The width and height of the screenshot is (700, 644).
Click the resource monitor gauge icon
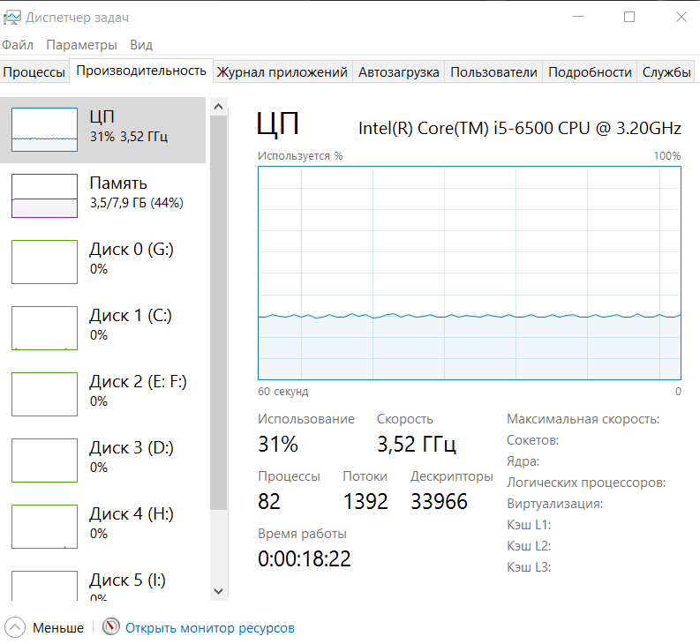[x=110, y=626]
